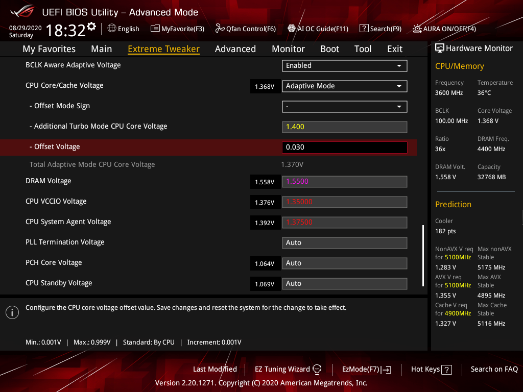Click the 1.558V DRAM voltage readout
This screenshot has width=523, height=392.
(x=265, y=182)
